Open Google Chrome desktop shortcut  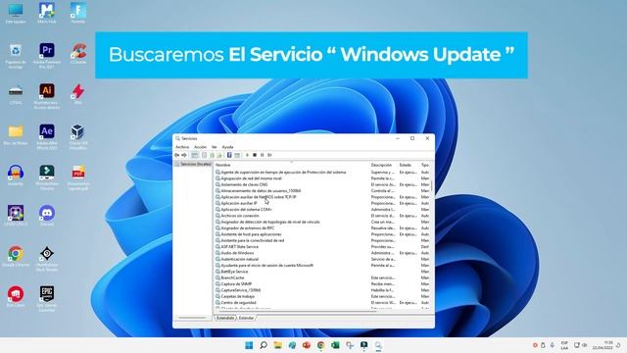[16, 257]
